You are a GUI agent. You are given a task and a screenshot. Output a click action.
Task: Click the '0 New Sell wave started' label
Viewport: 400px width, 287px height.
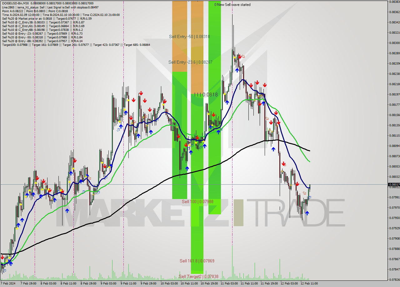pyautogui.click(x=232, y=5)
